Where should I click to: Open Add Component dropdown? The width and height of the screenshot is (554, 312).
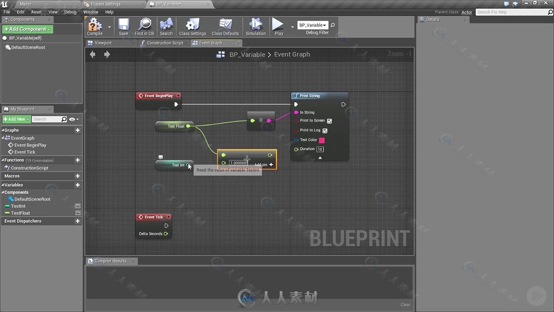point(27,29)
